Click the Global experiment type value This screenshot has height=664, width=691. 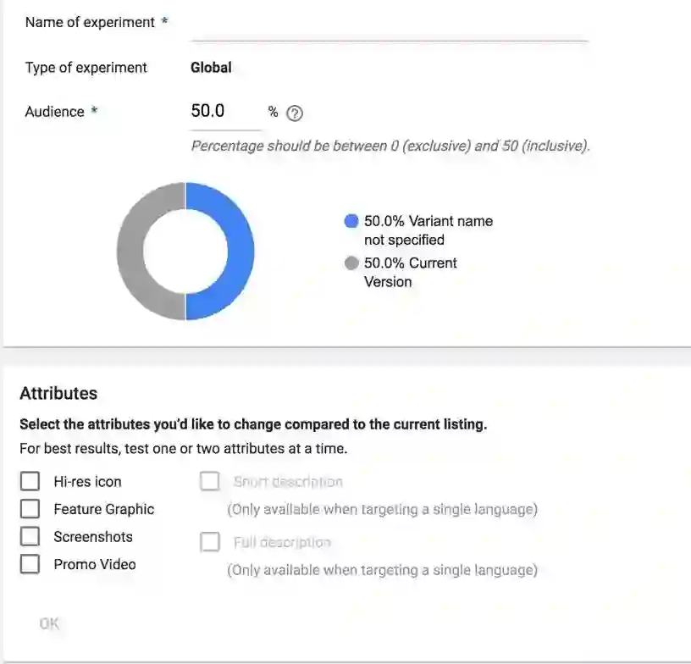click(x=211, y=68)
